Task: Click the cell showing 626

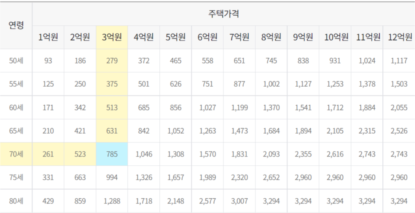Action: tap(176, 84)
